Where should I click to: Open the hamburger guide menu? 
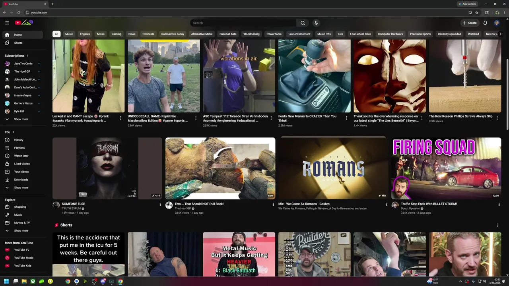(x=7, y=23)
